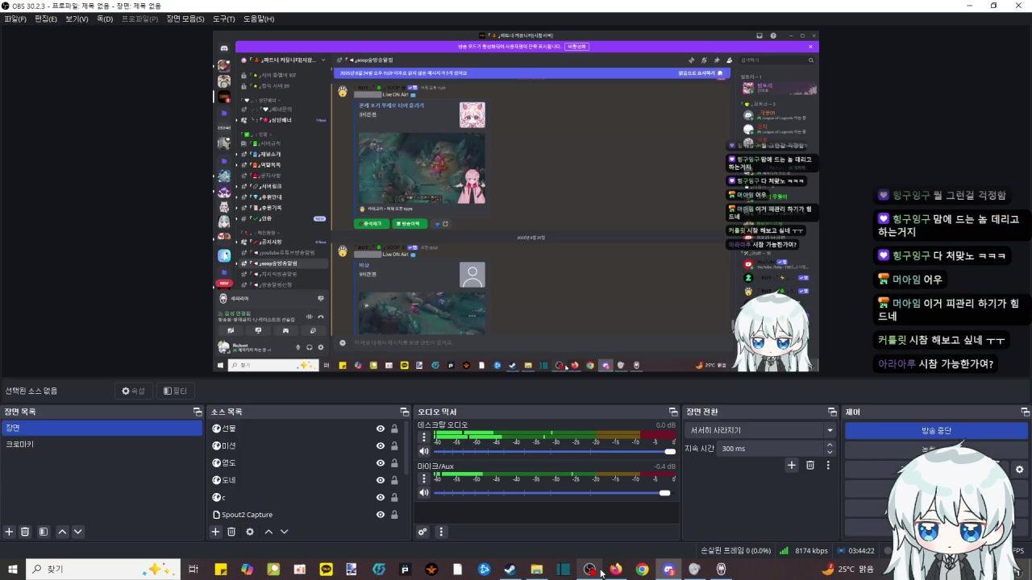The image size is (1032, 580).
Task: Open 도움말(H) menu
Action: 259,19
